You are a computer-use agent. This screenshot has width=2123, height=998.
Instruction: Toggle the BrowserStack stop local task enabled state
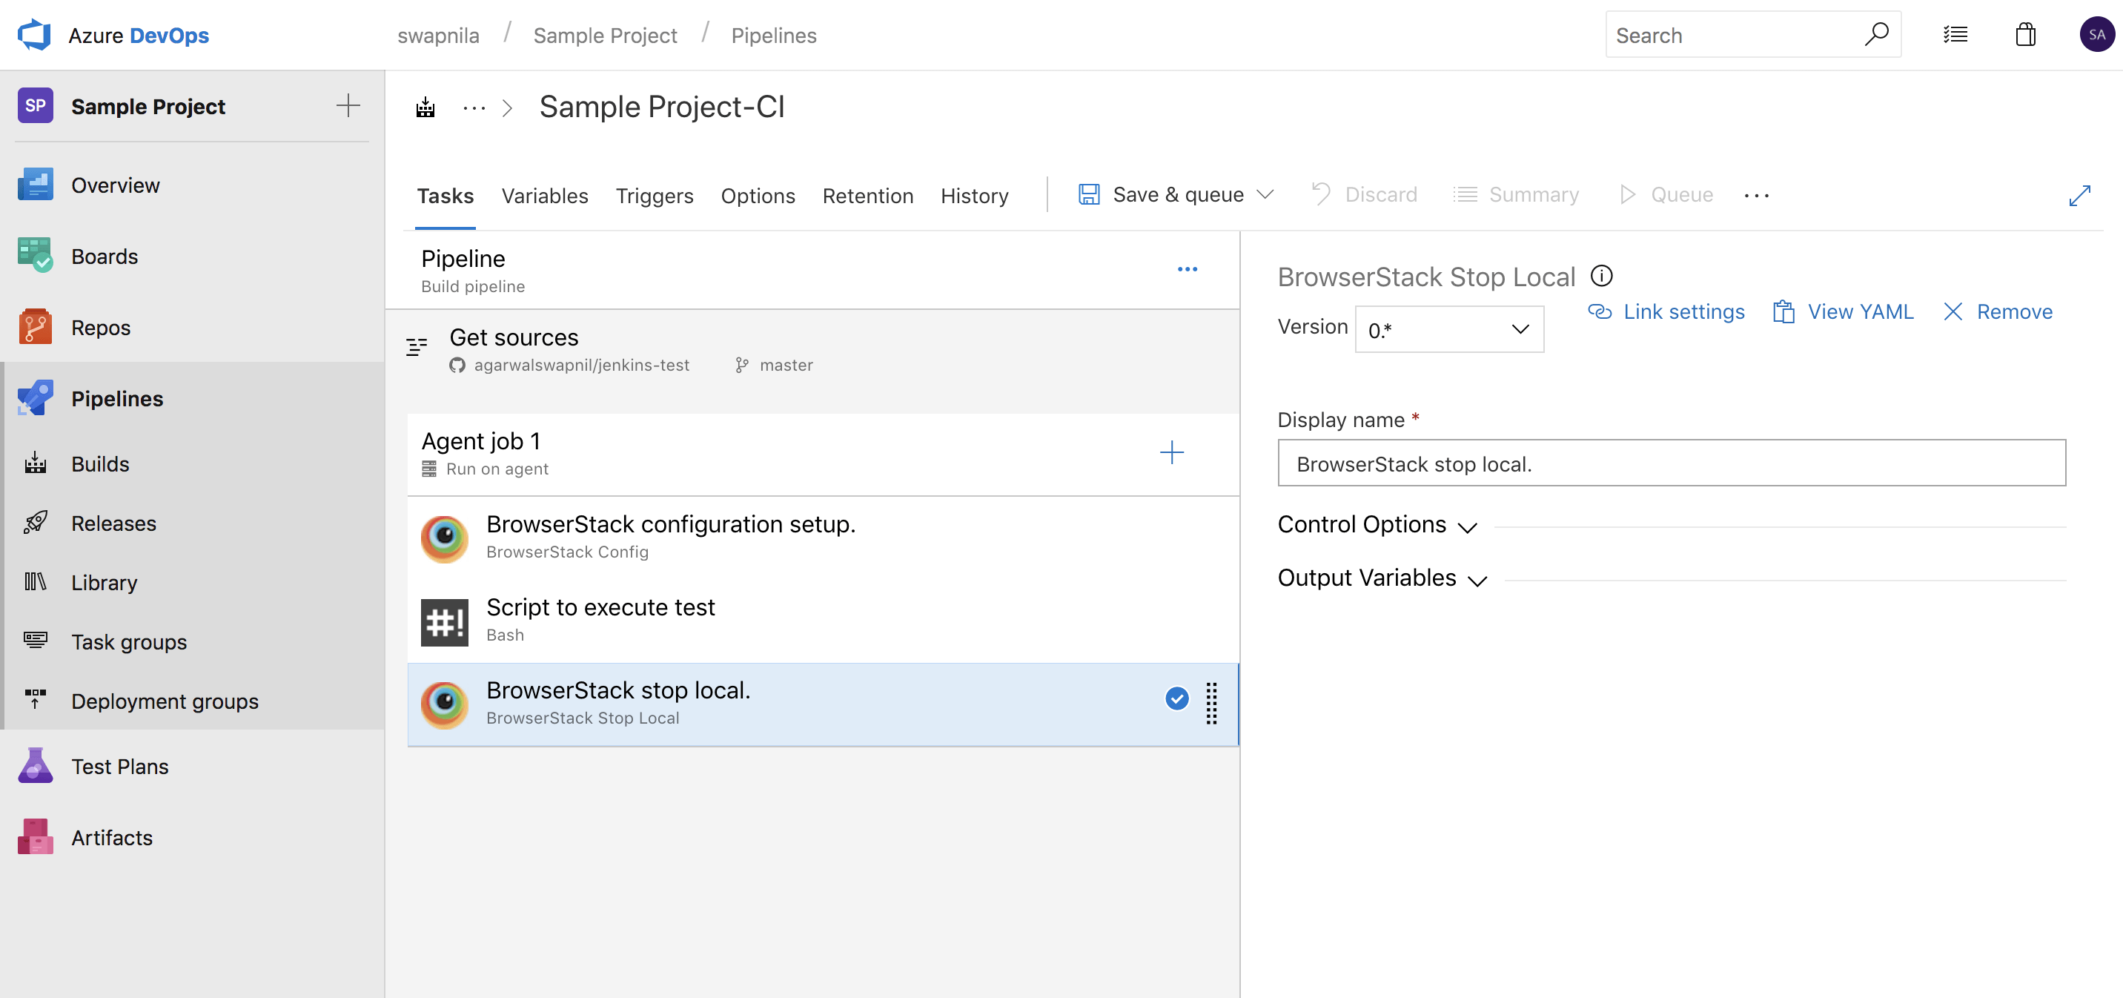1177,698
